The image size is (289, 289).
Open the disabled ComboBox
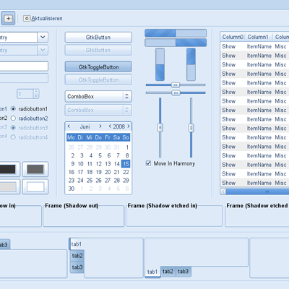pos(98,110)
